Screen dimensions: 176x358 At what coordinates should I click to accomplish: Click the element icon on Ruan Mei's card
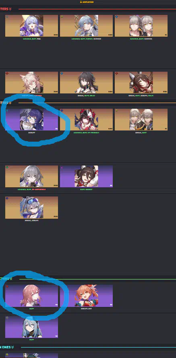click(62, 74)
